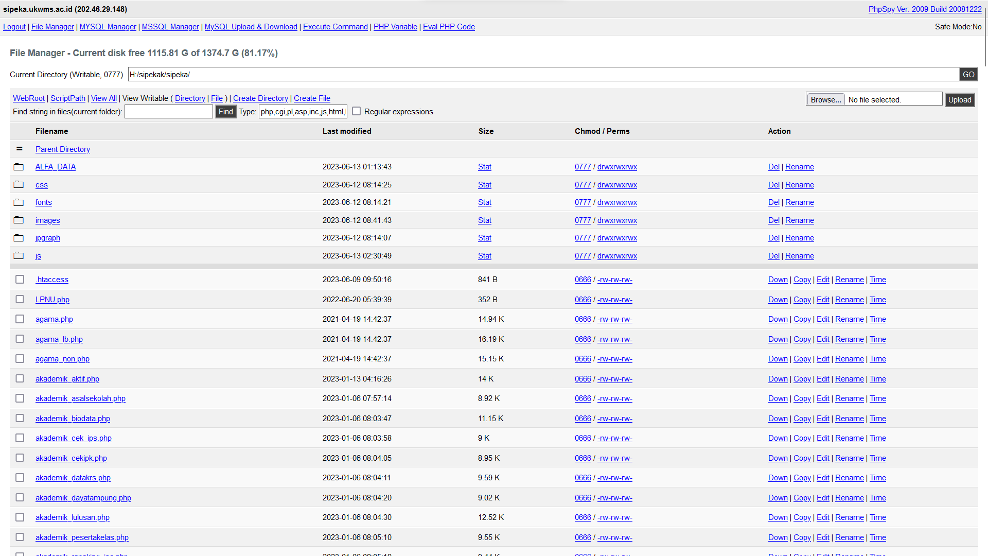Open MySQL Upload & Download

[x=251, y=27]
